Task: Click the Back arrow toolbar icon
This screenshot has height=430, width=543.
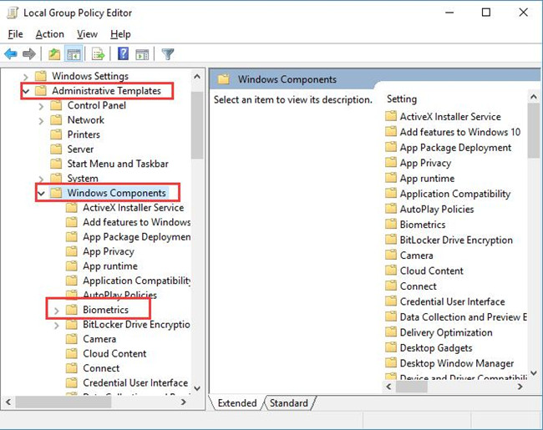Action: tap(11, 54)
